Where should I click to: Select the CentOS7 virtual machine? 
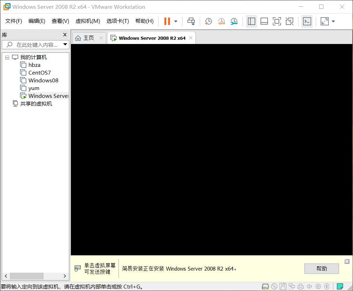[x=40, y=73]
